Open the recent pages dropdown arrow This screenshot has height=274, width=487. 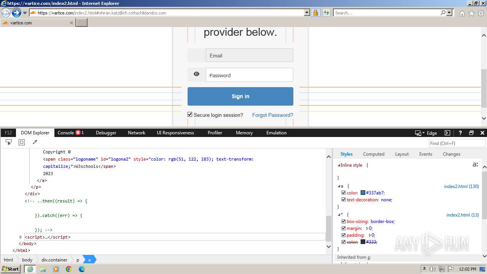25,13
